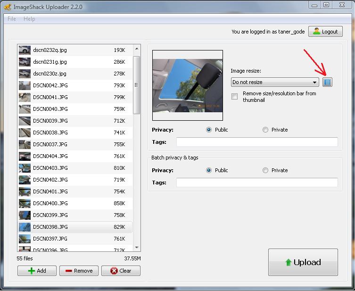Open the resize settings list icon
Image resolution: width=355 pixels, height=291 pixels.
click(327, 82)
